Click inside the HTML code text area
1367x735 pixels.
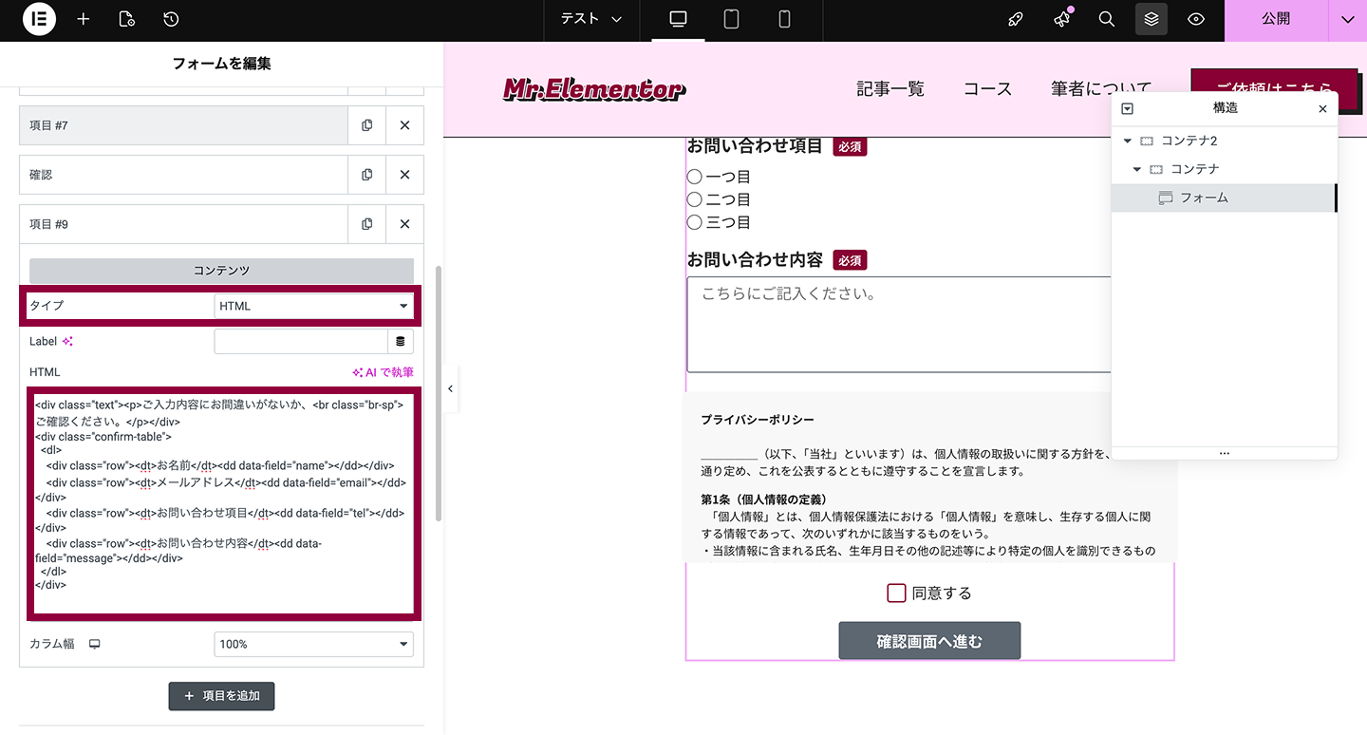point(221,494)
